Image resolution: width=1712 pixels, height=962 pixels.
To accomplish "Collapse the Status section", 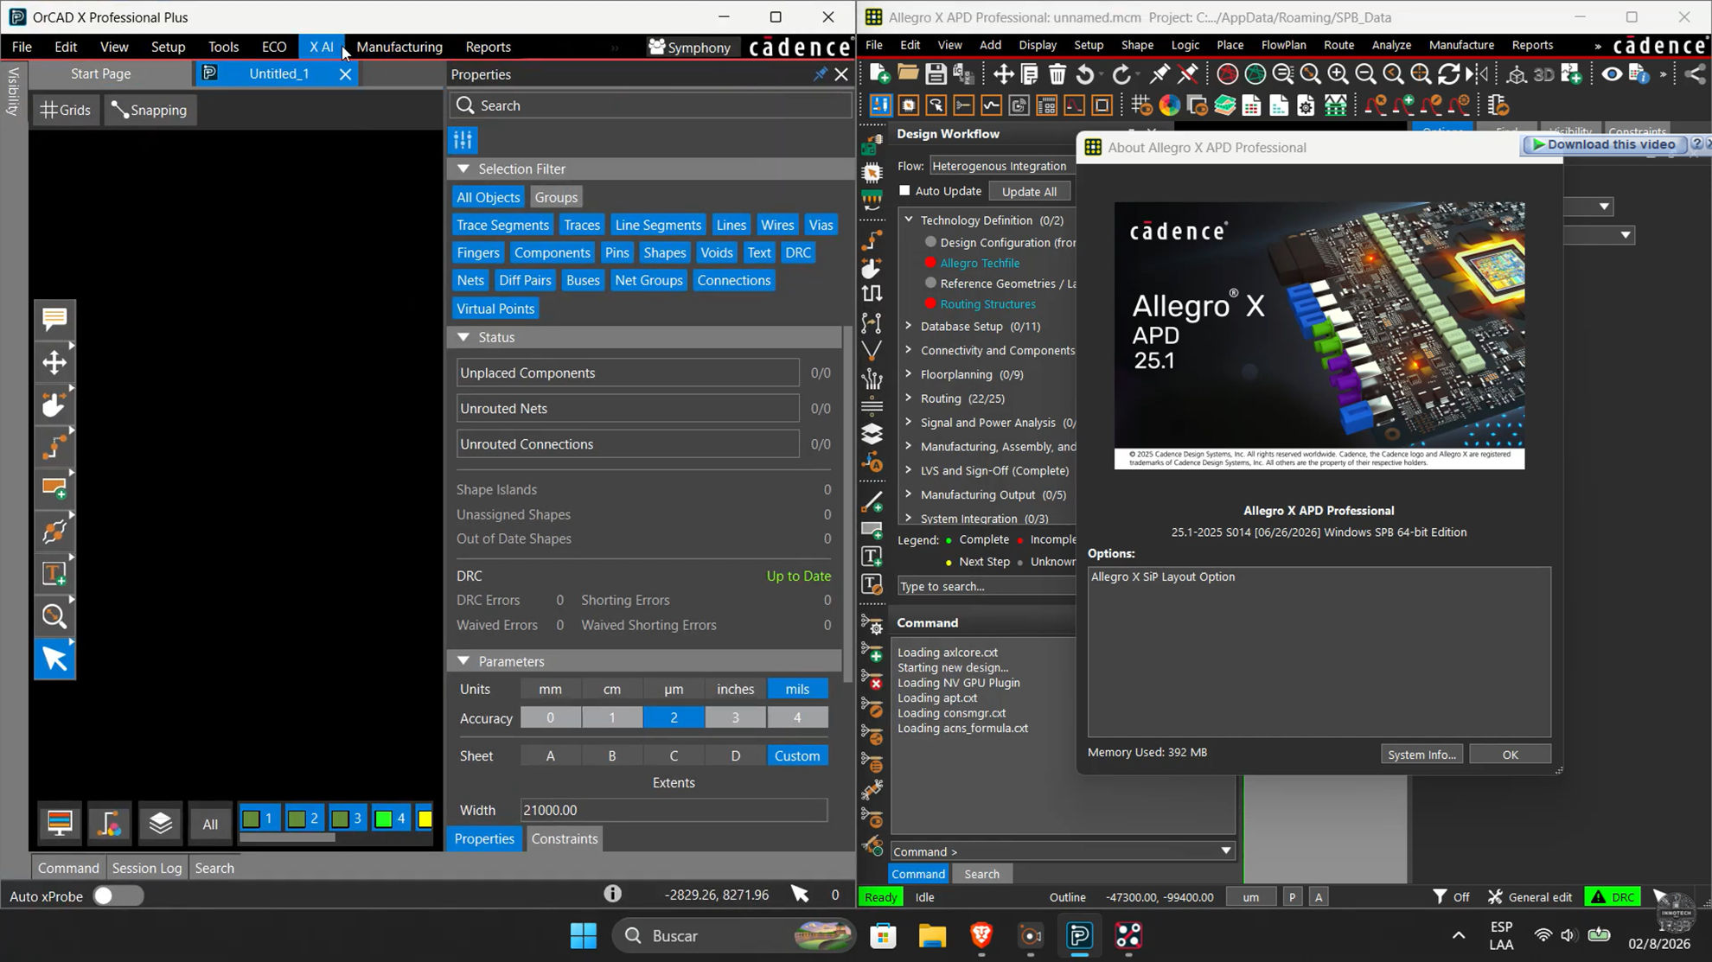I will point(463,337).
